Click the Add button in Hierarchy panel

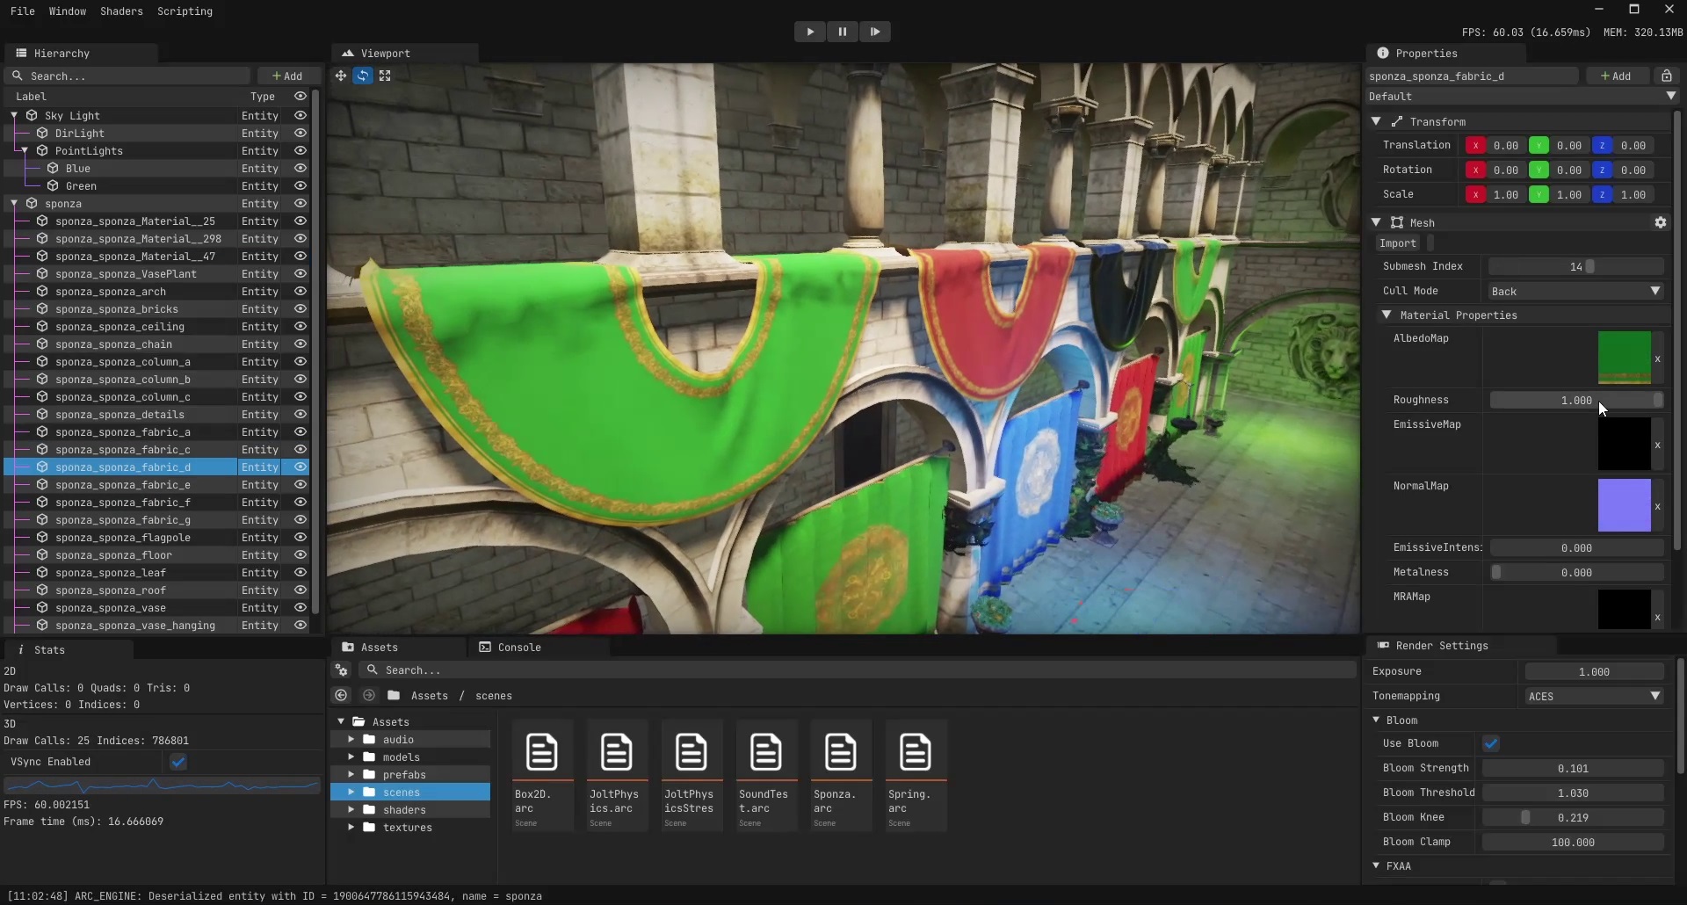287,76
